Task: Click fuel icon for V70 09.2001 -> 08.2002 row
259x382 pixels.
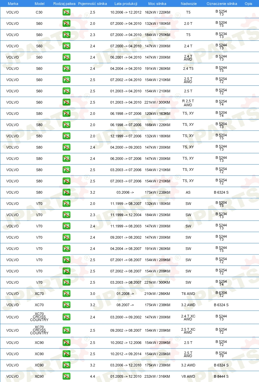Action: tap(66, 237)
